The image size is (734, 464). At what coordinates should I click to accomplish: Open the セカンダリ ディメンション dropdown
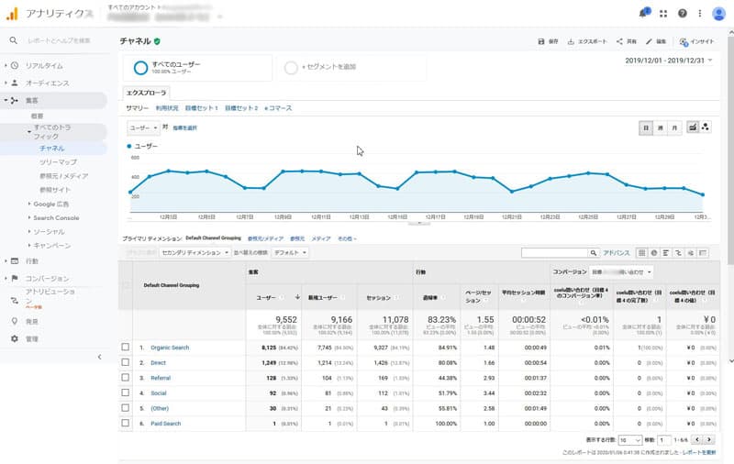[x=195, y=252]
